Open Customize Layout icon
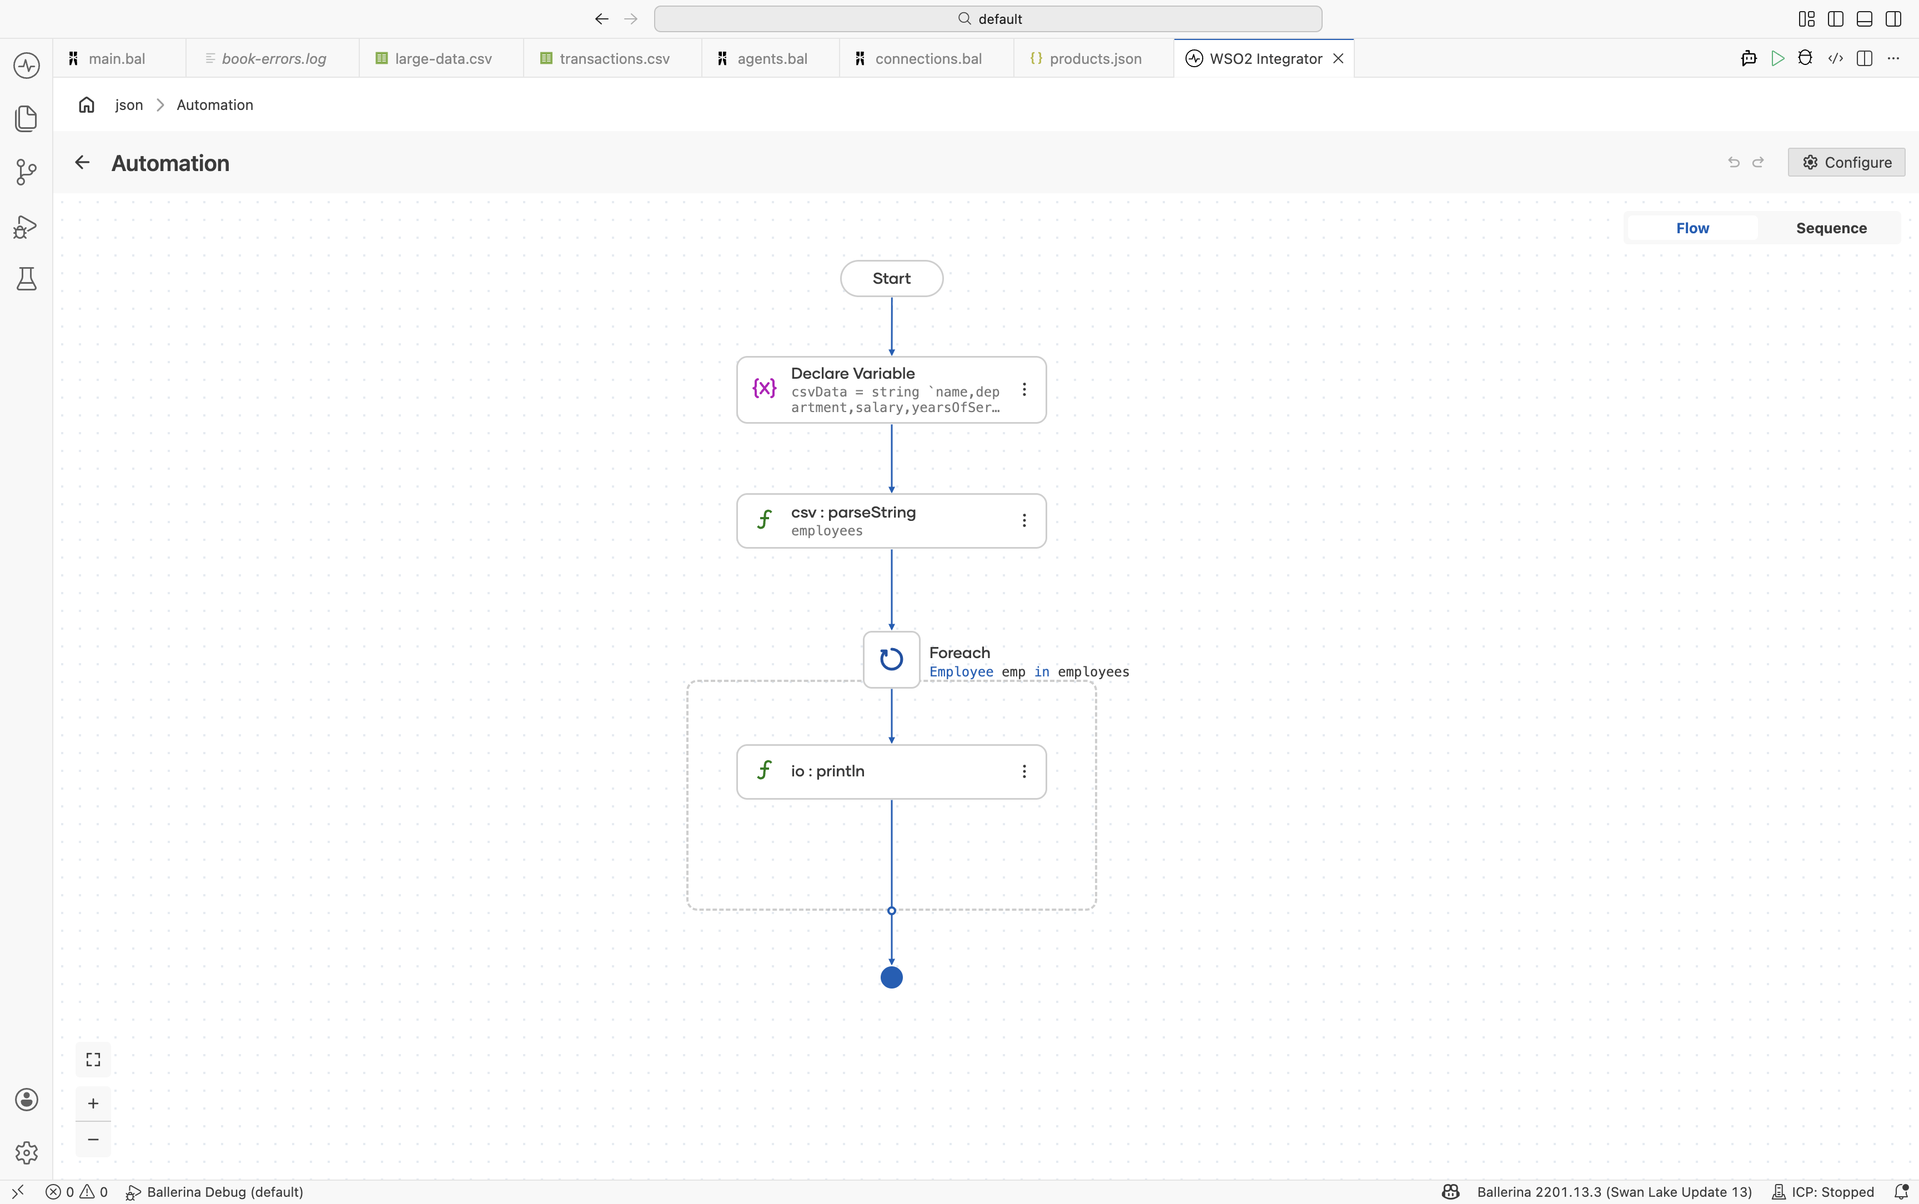1919x1204 pixels. click(x=1807, y=19)
